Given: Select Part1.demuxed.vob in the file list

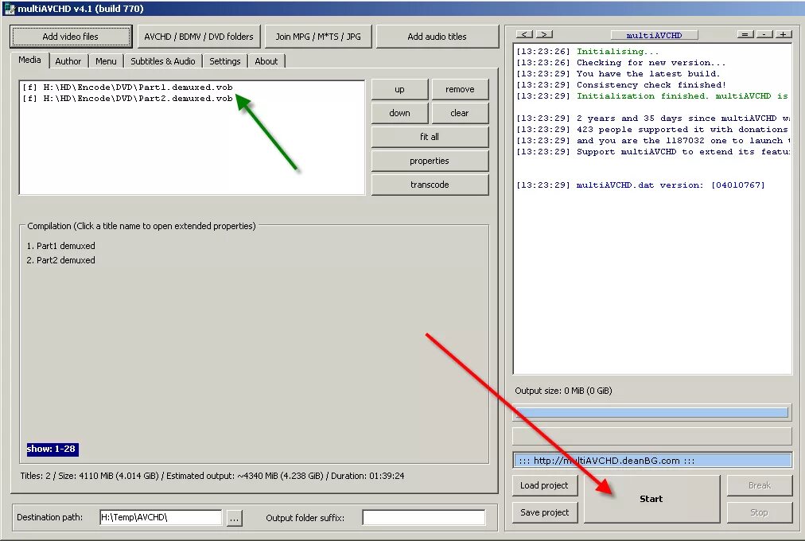Looking at the screenshot, I should pyautogui.click(x=127, y=88).
